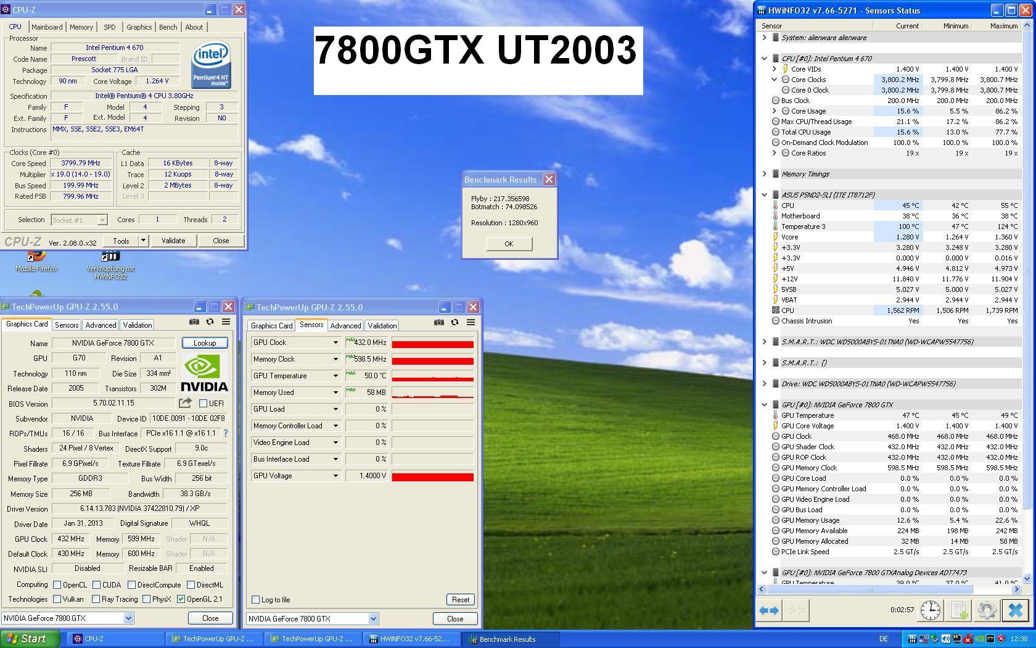Click the HWiNFO clock reset timer icon
The height and width of the screenshot is (648, 1036).
pos(930,610)
